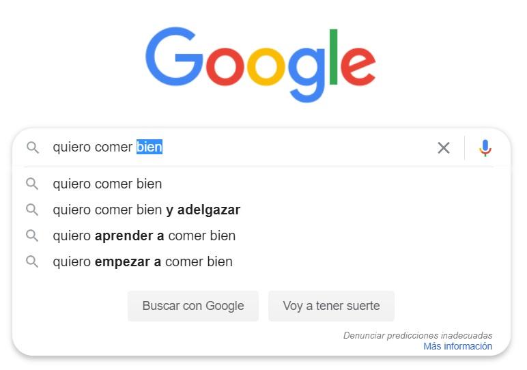Open the "Denunciar predicciones inadecuadas" link

coord(417,335)
